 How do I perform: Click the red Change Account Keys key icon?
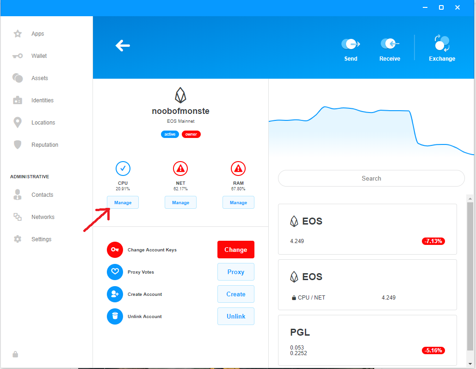click(115, 250)
